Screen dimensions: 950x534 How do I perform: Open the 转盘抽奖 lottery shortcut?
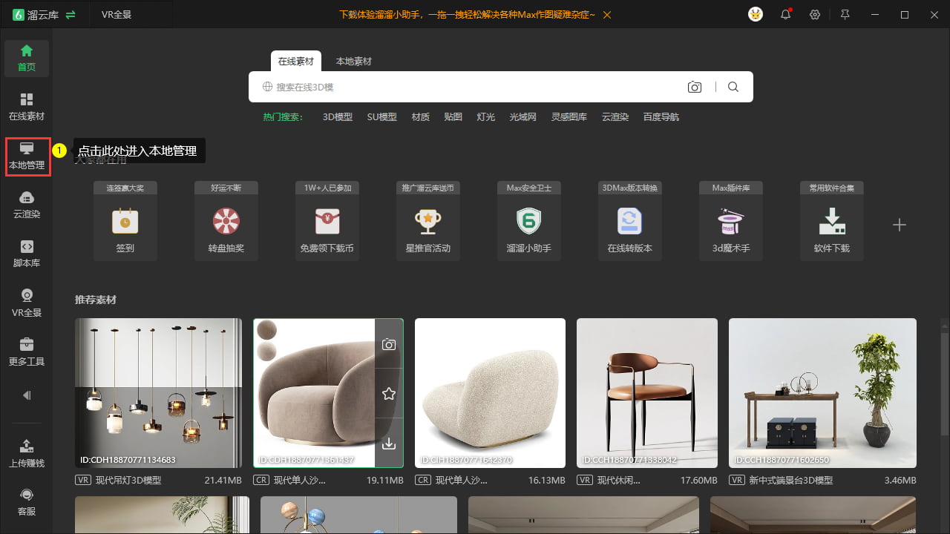(226, 221)
